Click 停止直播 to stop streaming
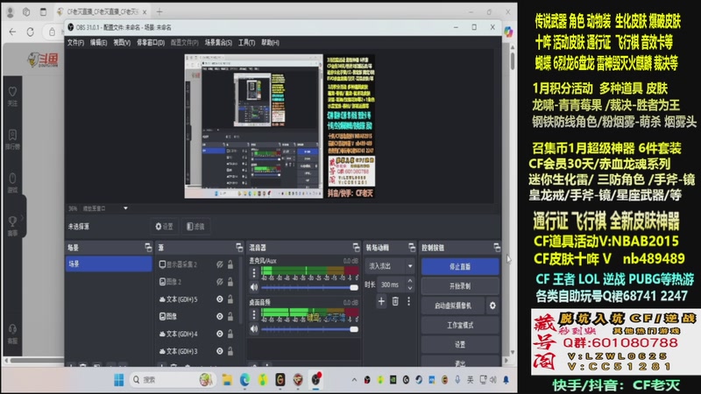This screenshot has height=394, width=701. click(460, 267)
